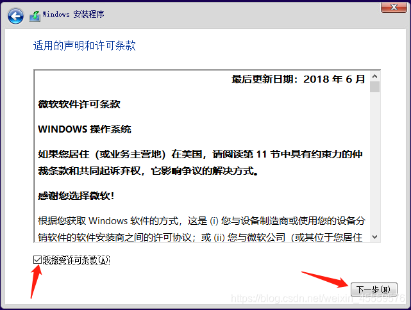This screenshot has height=310, width=411.
Task: Click the 适用的声明和许可条款 heading
Action: [85, 45]
